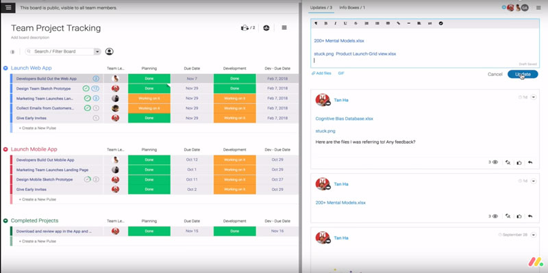548x273 pixels.
Task: Filter board by person icon
Action: (x=110, y=52)
